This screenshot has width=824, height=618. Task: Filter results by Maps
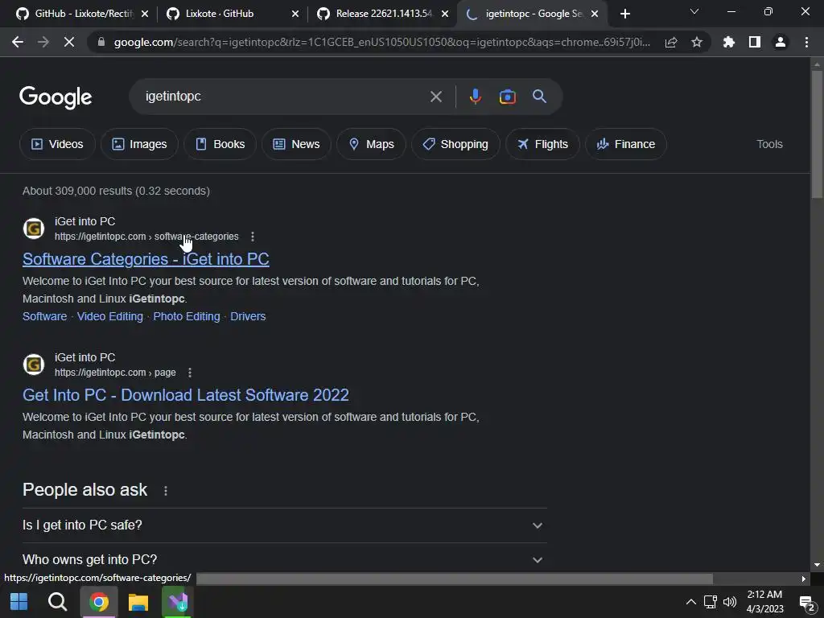[x=371, y=144]
